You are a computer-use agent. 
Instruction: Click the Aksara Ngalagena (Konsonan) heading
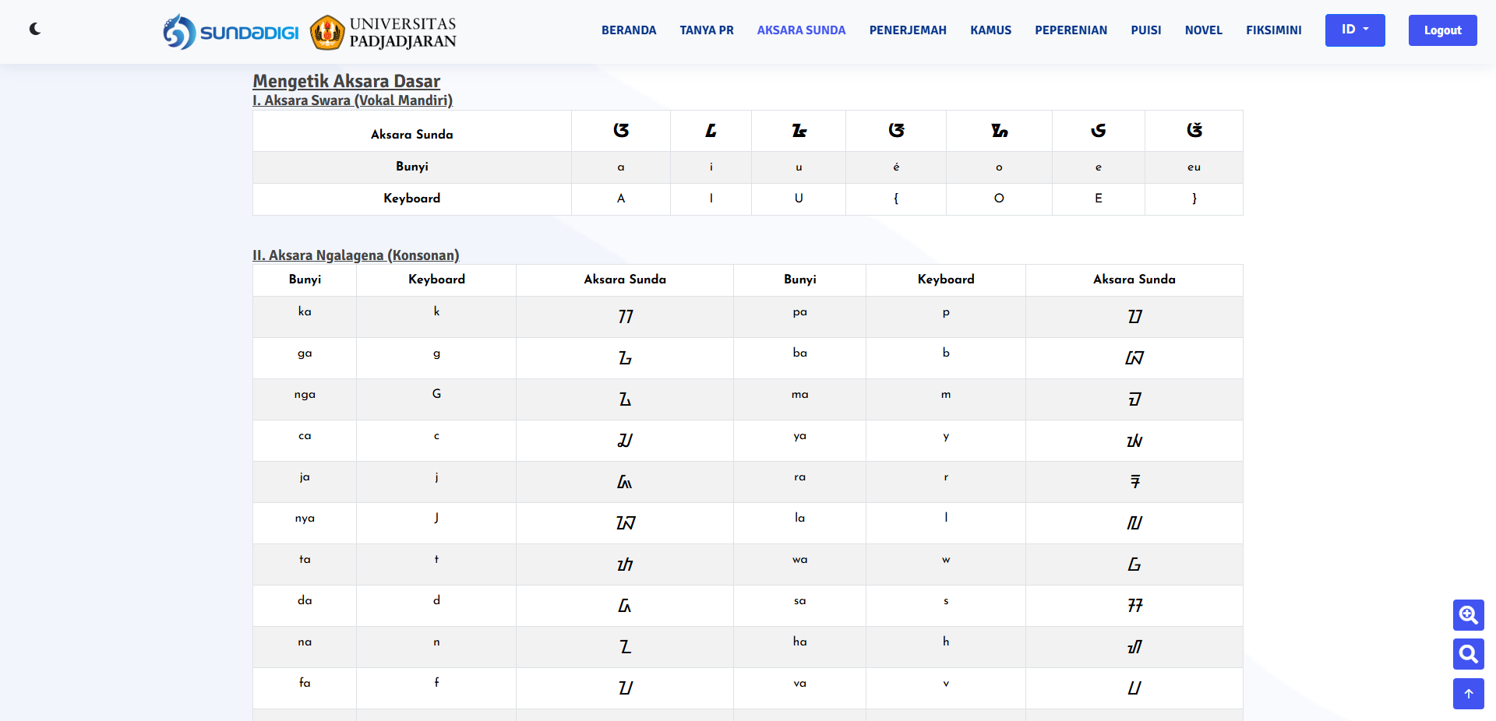[x=356, y=255]
